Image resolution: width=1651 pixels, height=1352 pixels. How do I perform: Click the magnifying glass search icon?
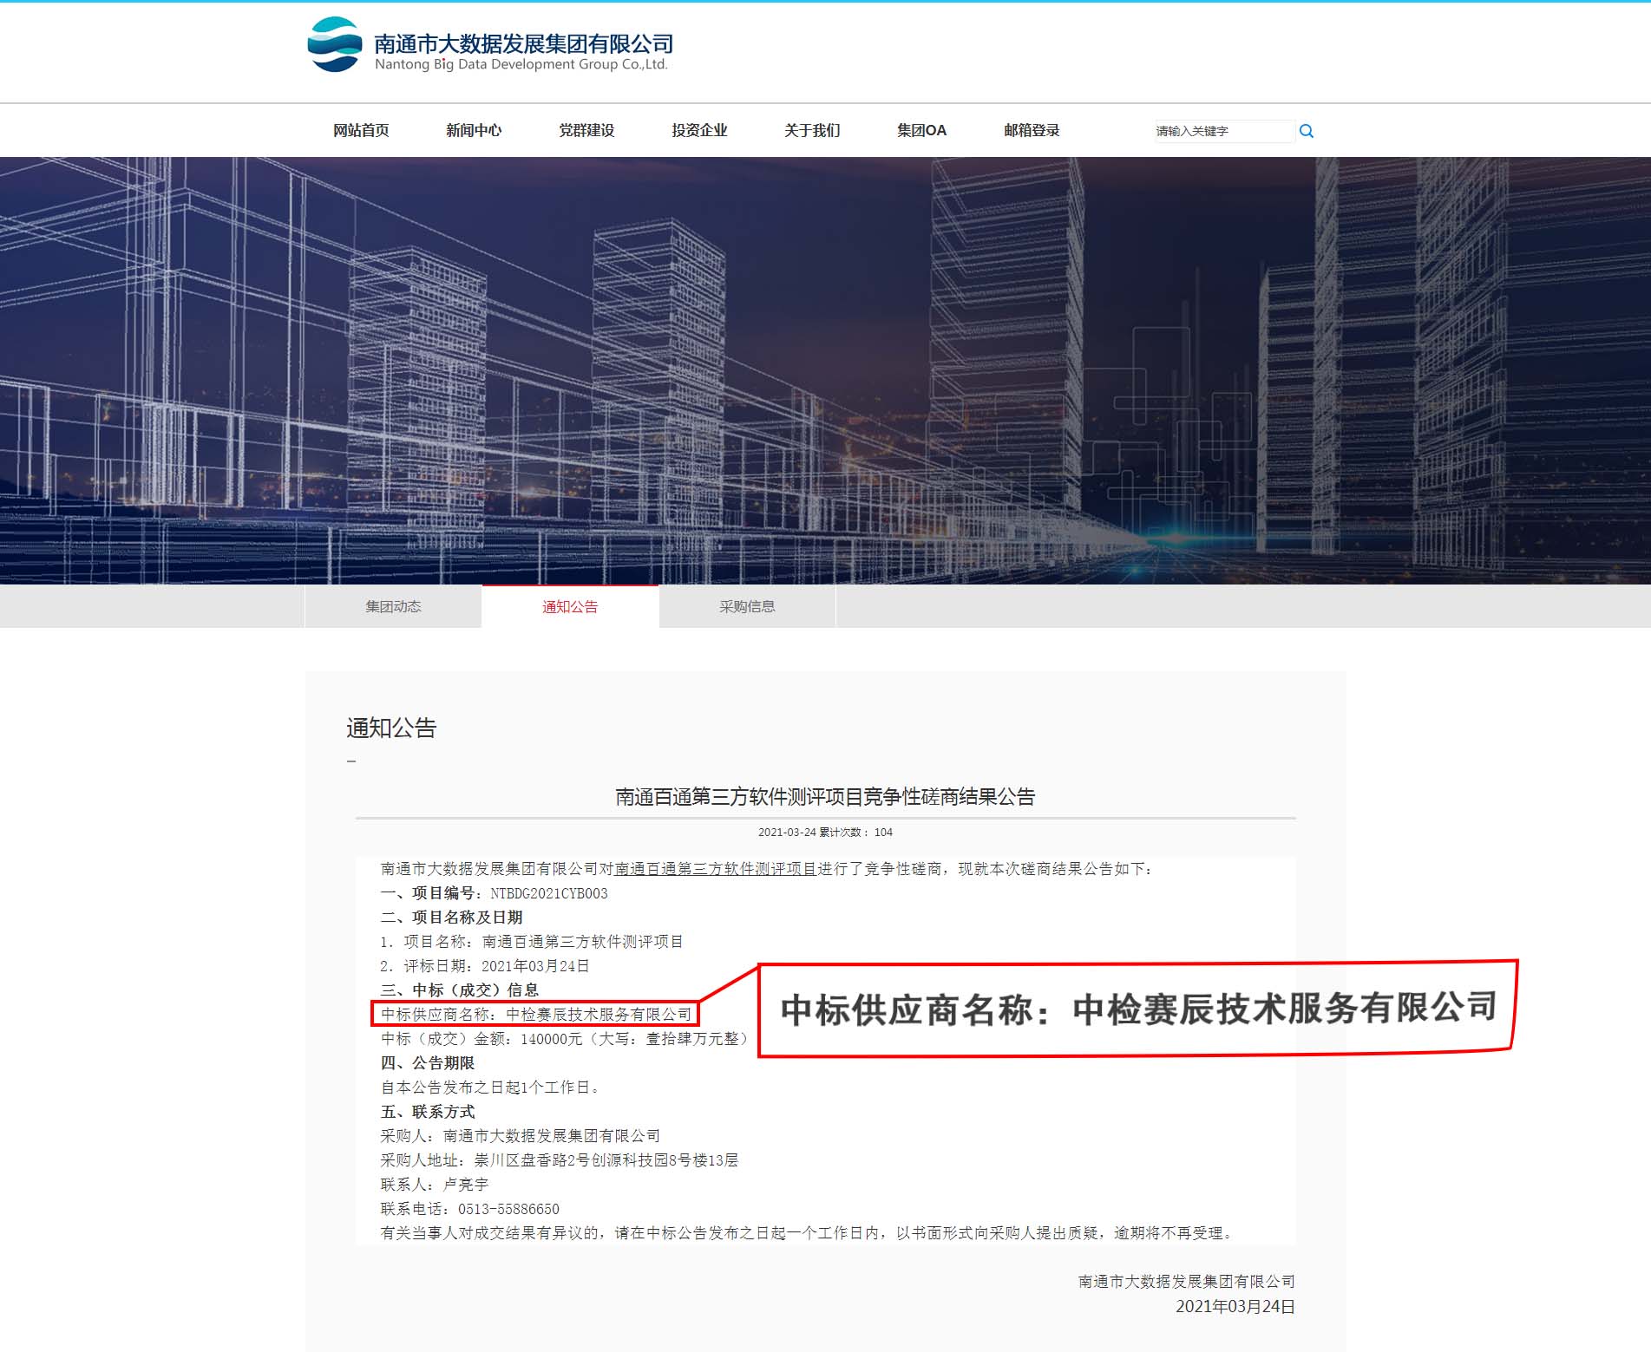pyautogui.click(x=1306, y=131)
